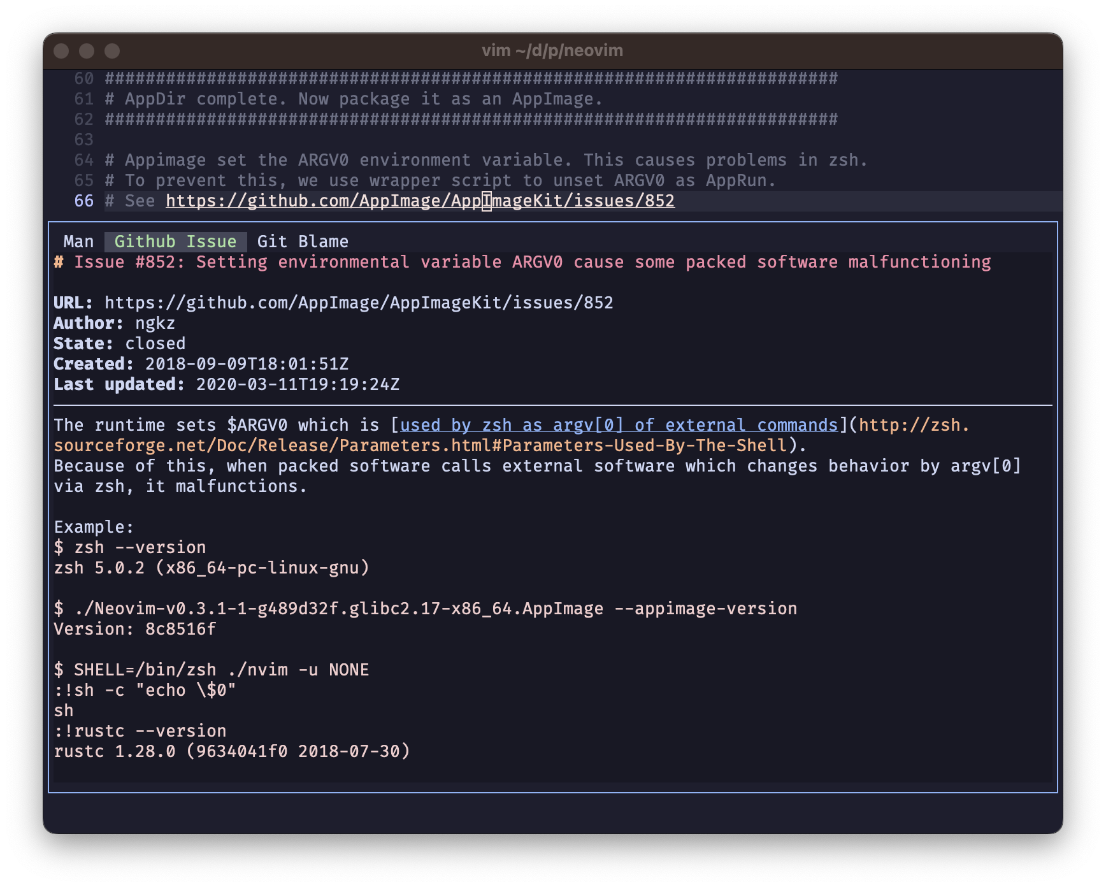1106x887 pixels.
Task: Click the '$ zsh --version' command line
Action: coord(130,547)
